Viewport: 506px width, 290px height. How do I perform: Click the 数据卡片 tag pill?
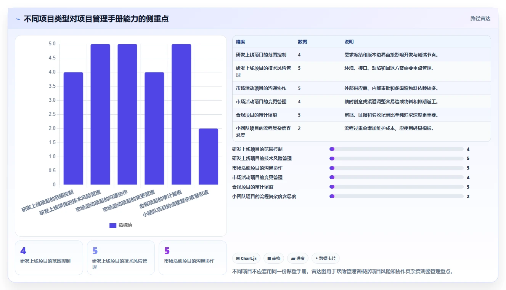326,258
